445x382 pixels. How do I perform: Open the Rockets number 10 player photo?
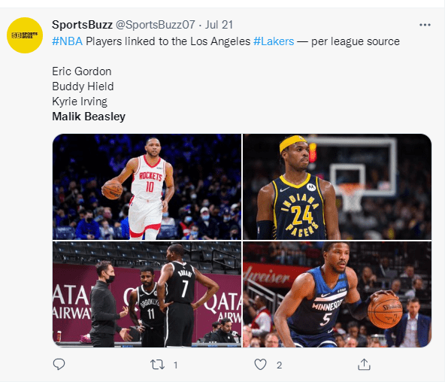(147, 186)
